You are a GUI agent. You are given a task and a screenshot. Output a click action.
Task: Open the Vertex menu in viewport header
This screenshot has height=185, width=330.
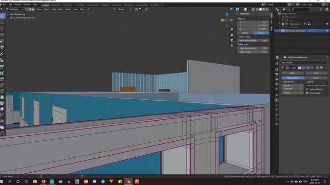[68, 9]
